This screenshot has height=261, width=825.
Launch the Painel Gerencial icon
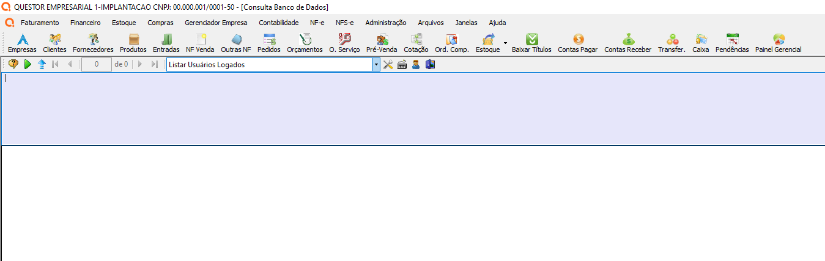778,43
